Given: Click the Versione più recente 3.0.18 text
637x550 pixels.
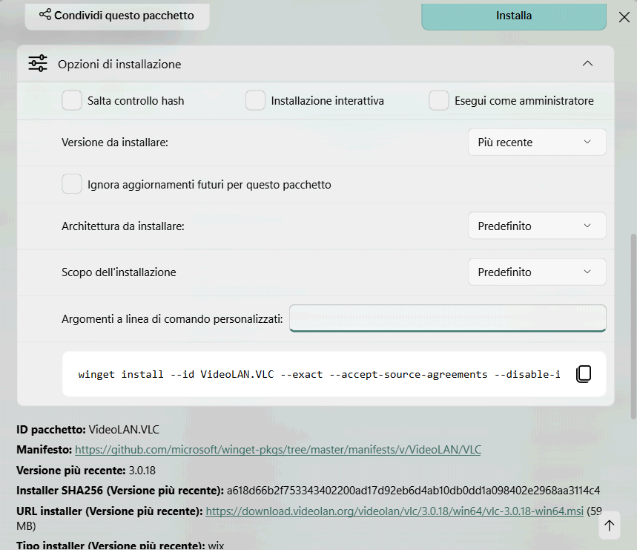Looking at the screenshot, I should pos(86,471).
